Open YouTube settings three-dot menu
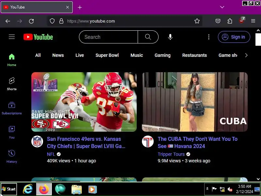 tap(209, 37)
